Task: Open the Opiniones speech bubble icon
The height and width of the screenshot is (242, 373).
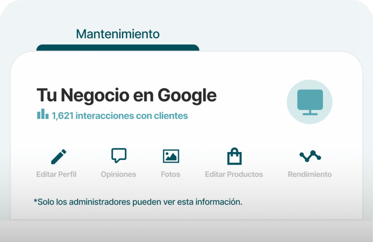Action: pyautogui.click(x=118, y=155)
